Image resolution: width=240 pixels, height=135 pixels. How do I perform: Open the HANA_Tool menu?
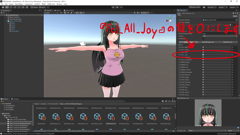pyautogui.click(x=51, y=4)
